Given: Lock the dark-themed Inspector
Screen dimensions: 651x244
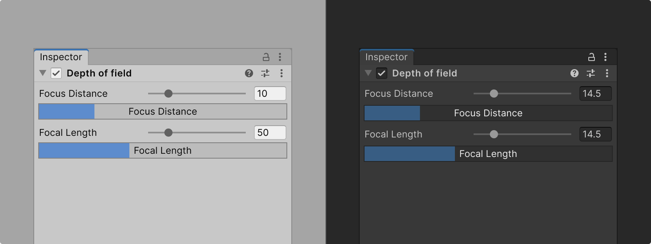Looking at the screenshot, I should click(591, 57).
